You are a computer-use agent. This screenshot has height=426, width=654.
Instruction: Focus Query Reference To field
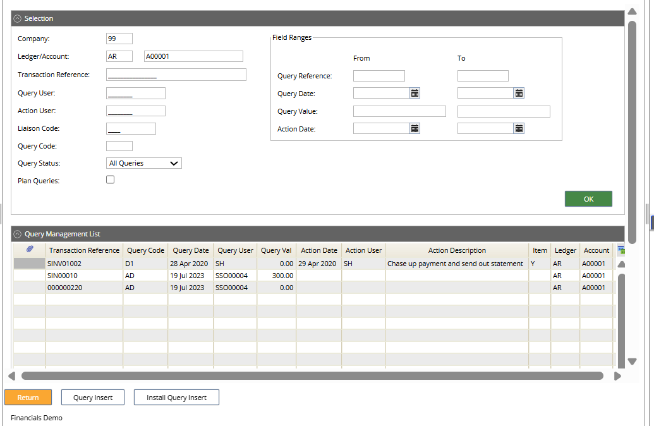click(x=483, y=76)
